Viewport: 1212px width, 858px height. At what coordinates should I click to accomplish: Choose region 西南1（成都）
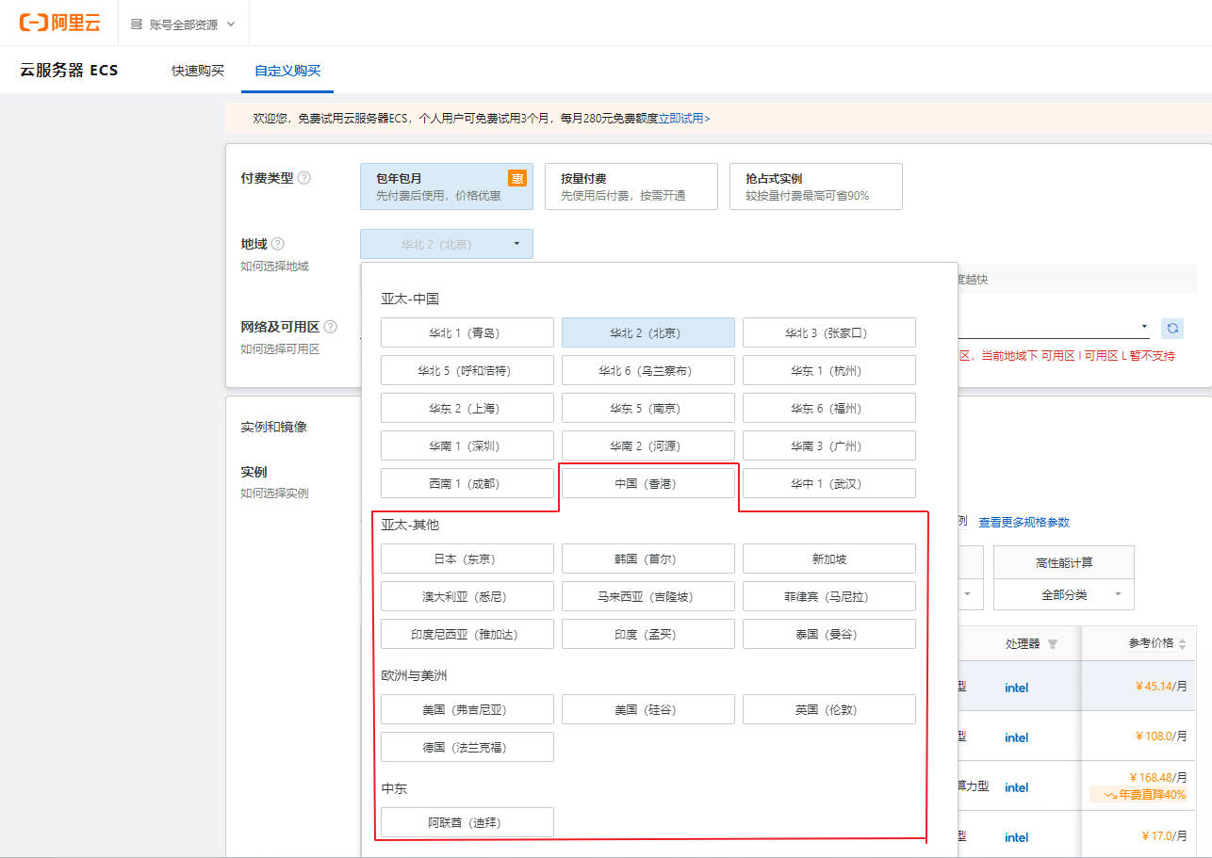467,483
